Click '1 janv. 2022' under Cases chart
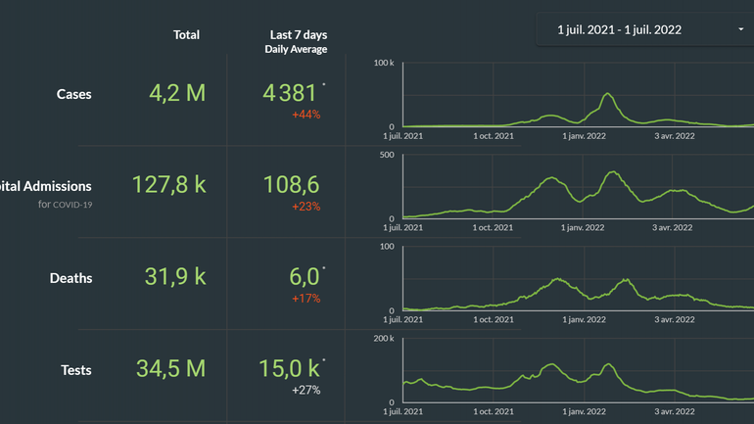This screenshot has width=754, height=424. [584, 136]
